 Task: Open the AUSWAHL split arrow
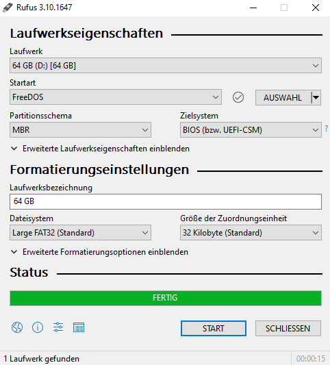(x=316, y=97)
